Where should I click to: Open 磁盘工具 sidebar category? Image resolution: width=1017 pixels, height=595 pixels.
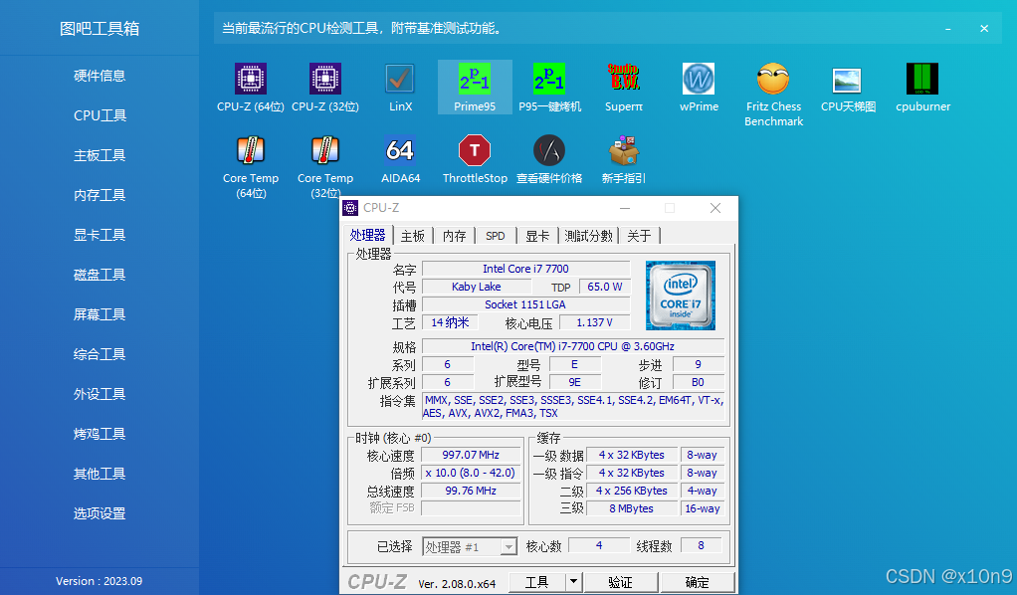[x=100, y=275]
